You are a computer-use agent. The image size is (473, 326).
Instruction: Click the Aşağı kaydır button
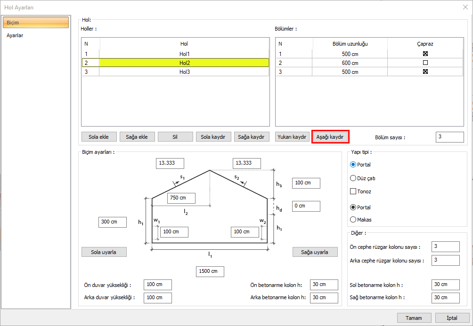(x=330, y=137)
